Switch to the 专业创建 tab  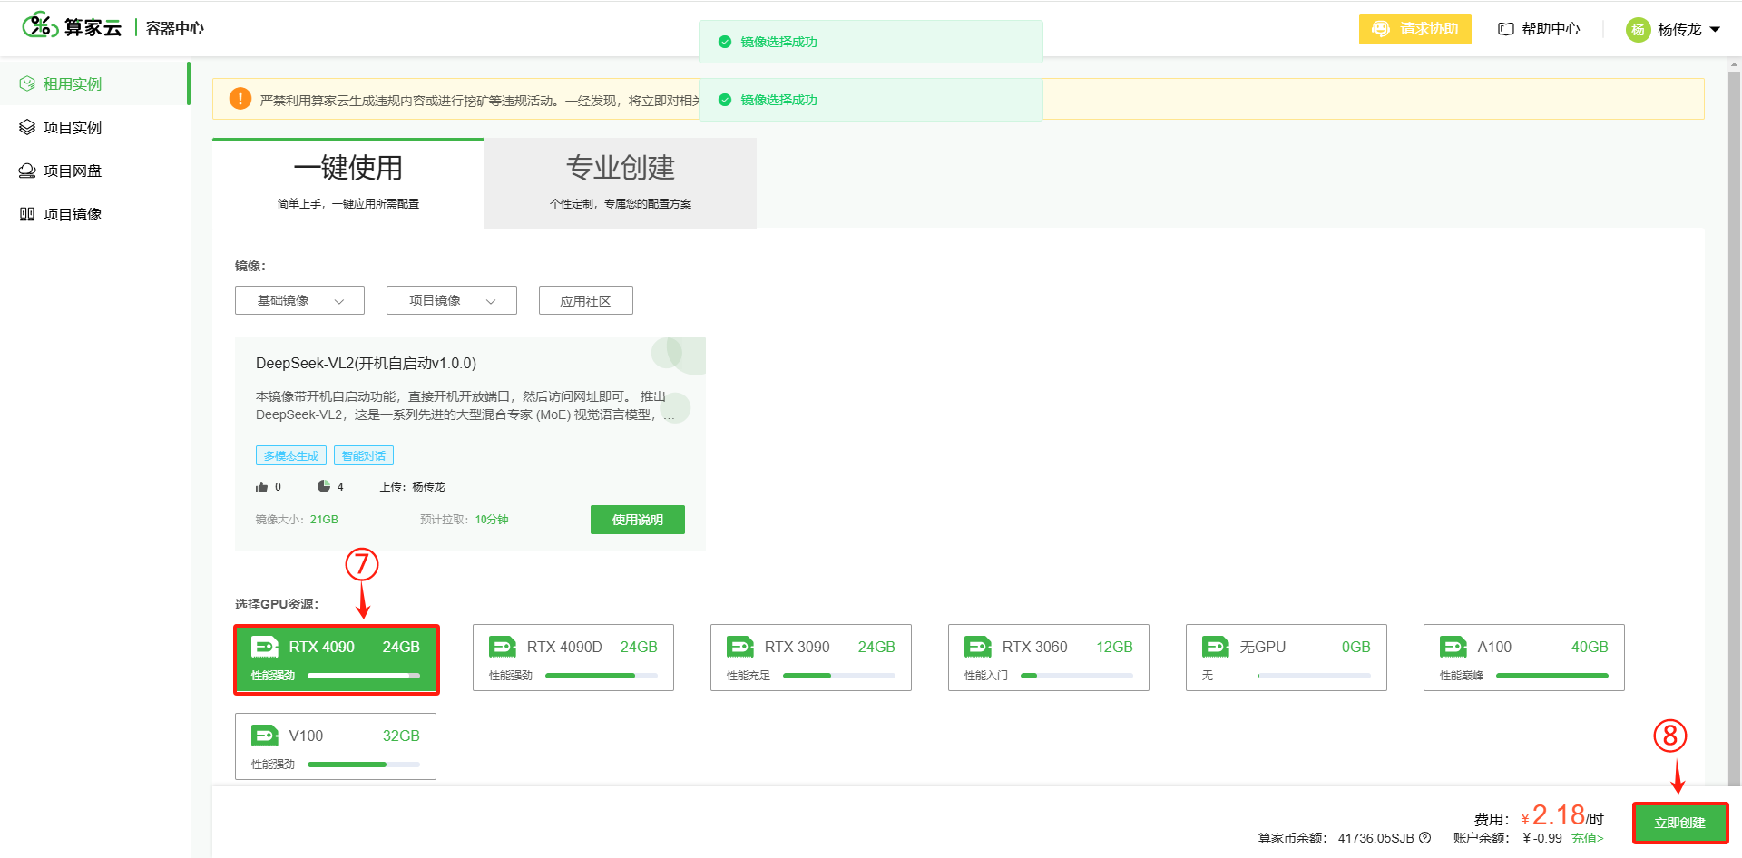click(621, 183)
